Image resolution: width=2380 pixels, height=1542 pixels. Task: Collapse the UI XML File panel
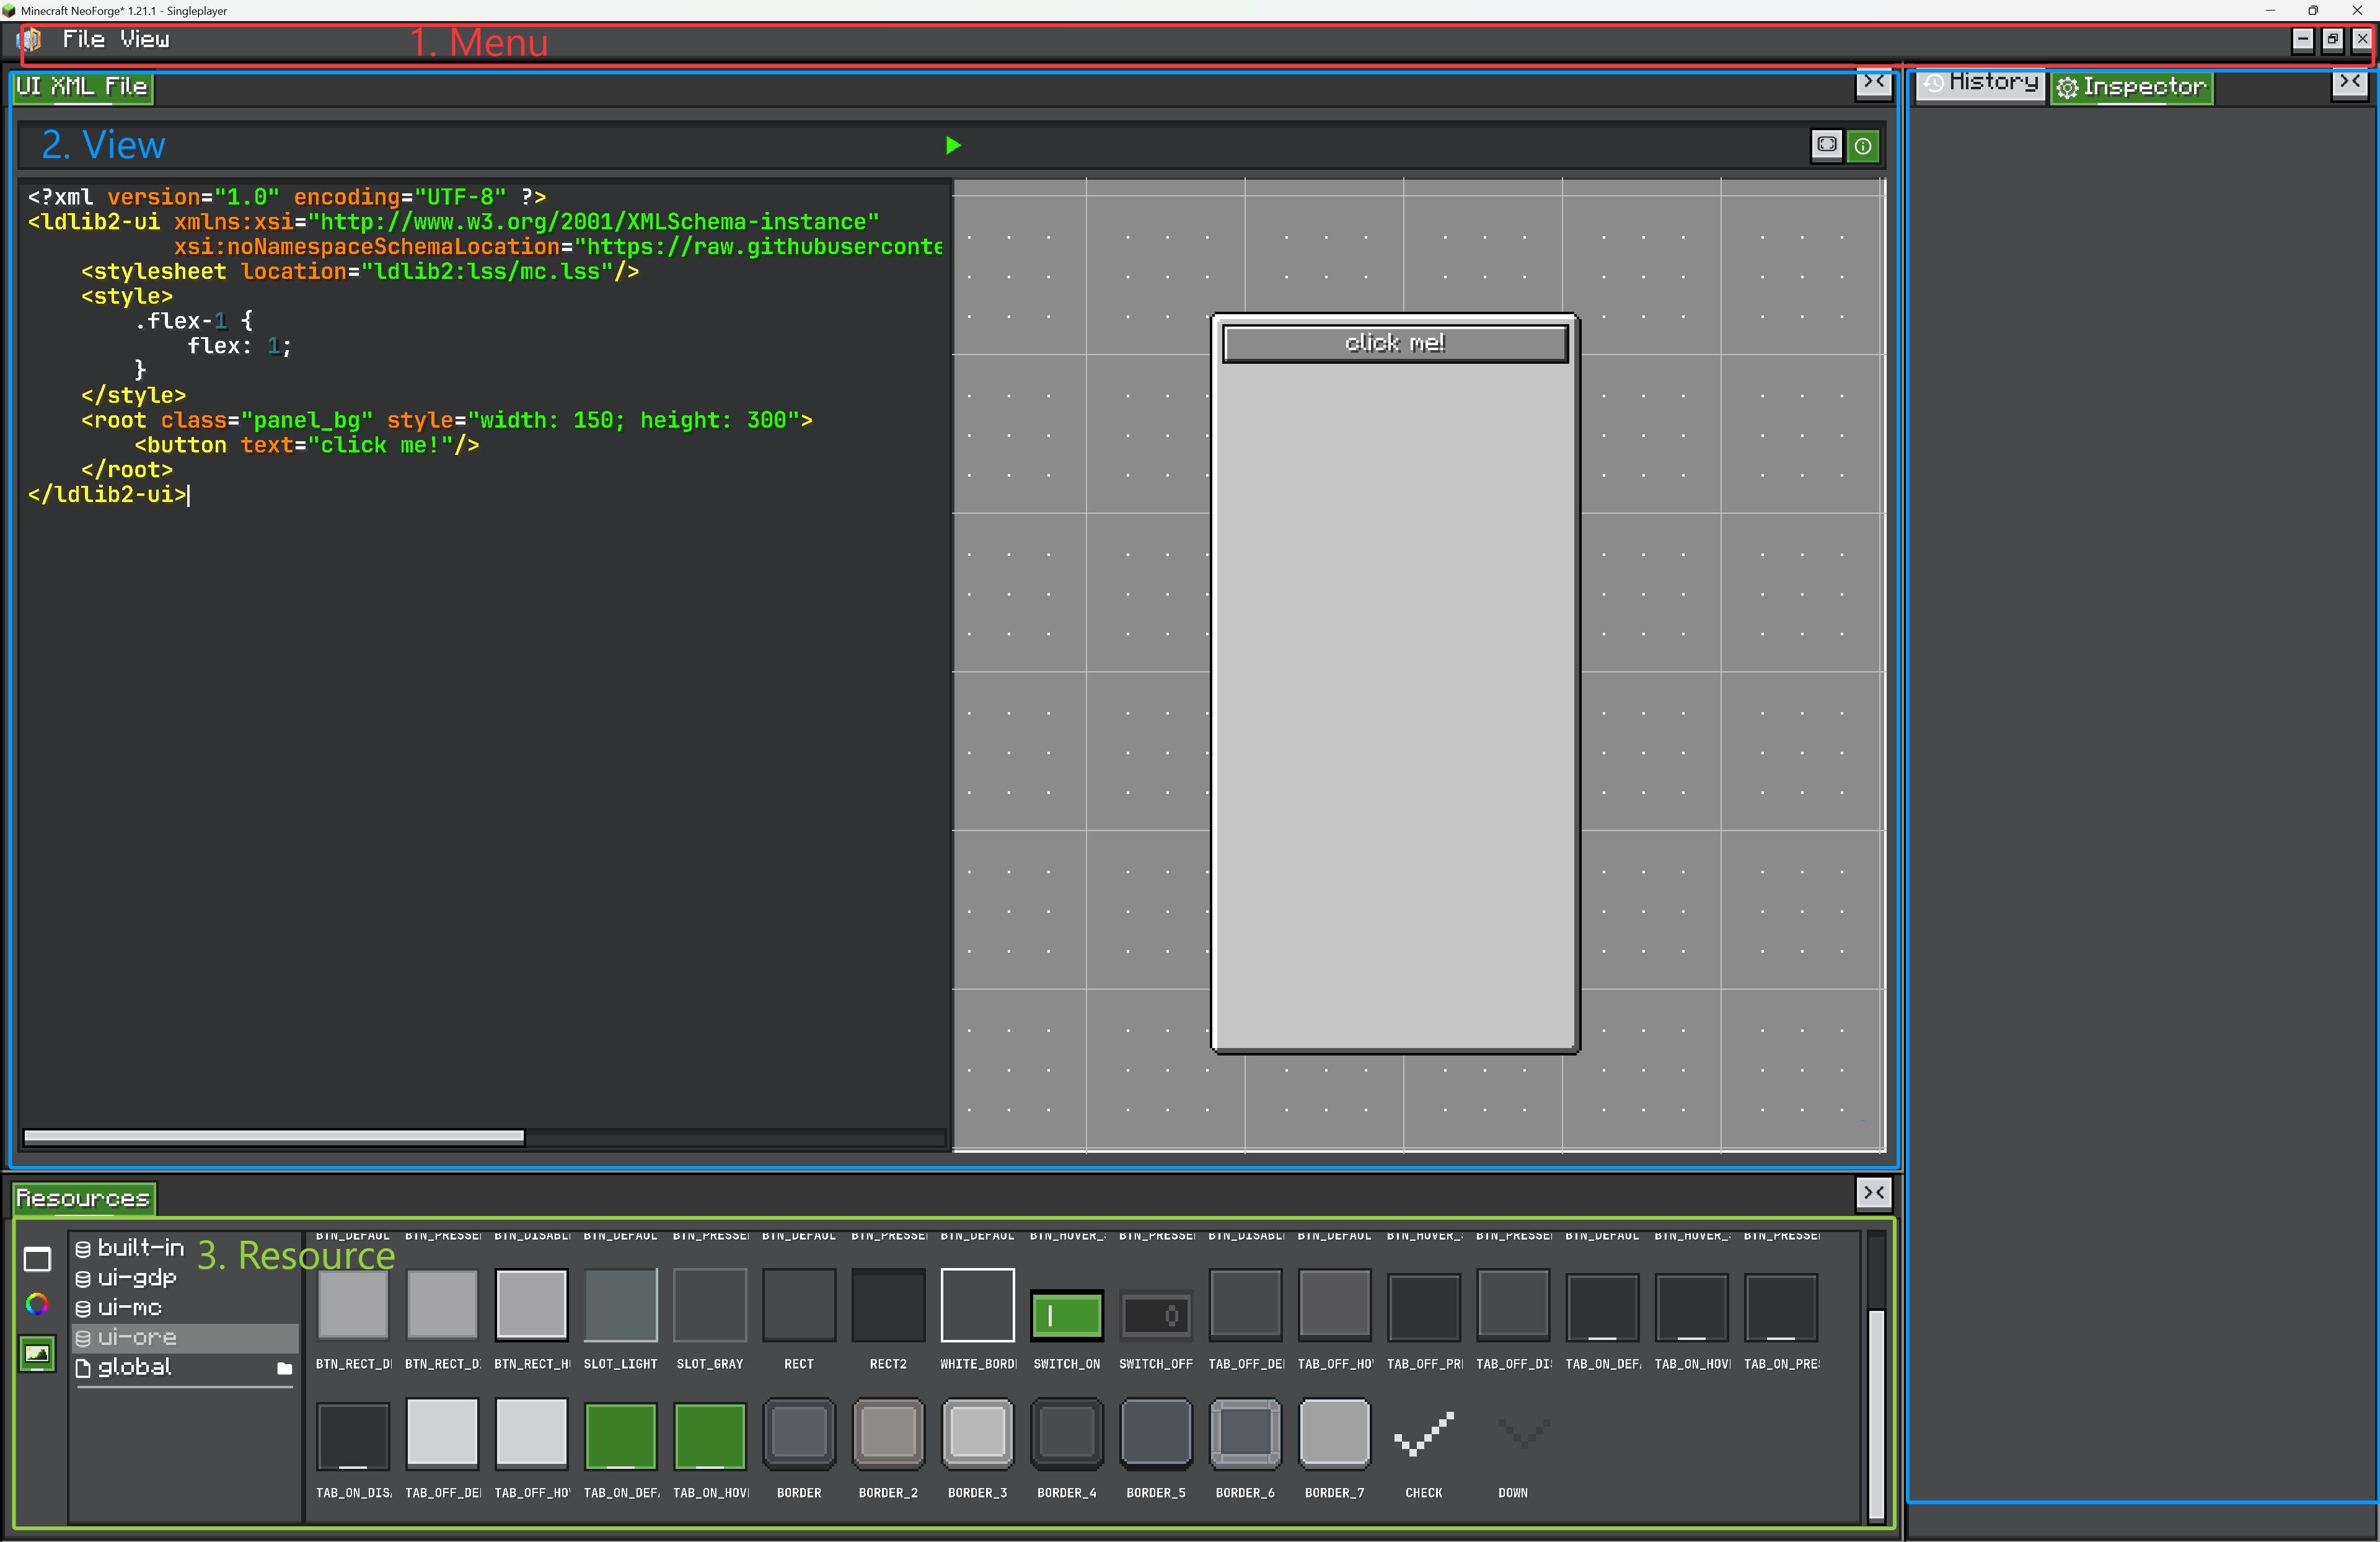tap(1874, 82)
